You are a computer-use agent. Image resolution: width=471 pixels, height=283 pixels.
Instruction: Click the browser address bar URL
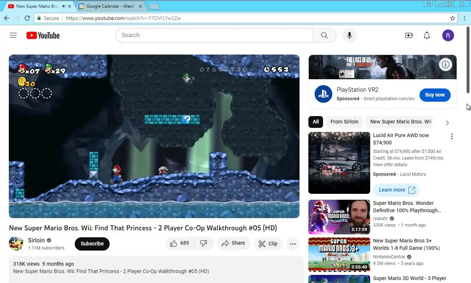tap(123, 18)
